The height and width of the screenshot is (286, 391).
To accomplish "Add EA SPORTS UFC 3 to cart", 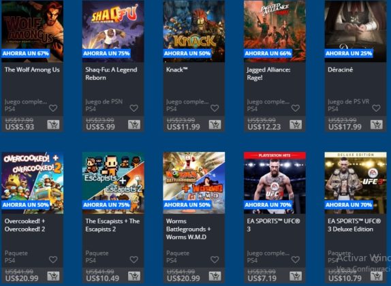I will tap(296, 276).
